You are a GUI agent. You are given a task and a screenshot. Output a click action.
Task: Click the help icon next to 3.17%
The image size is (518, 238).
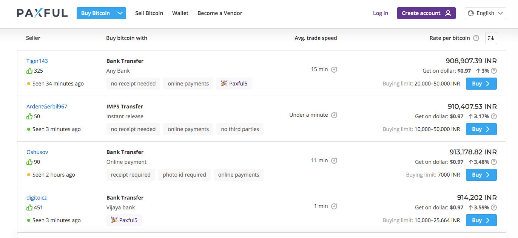click(494, 116)
